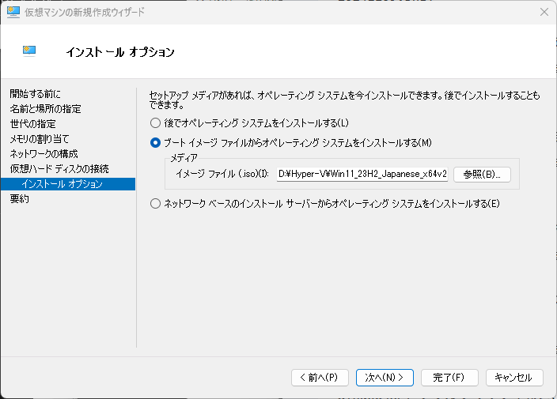The height and width of the screenshot is (399, 557).
Task: Navigate to メモリの割り当て step
Action: point(40,139)
